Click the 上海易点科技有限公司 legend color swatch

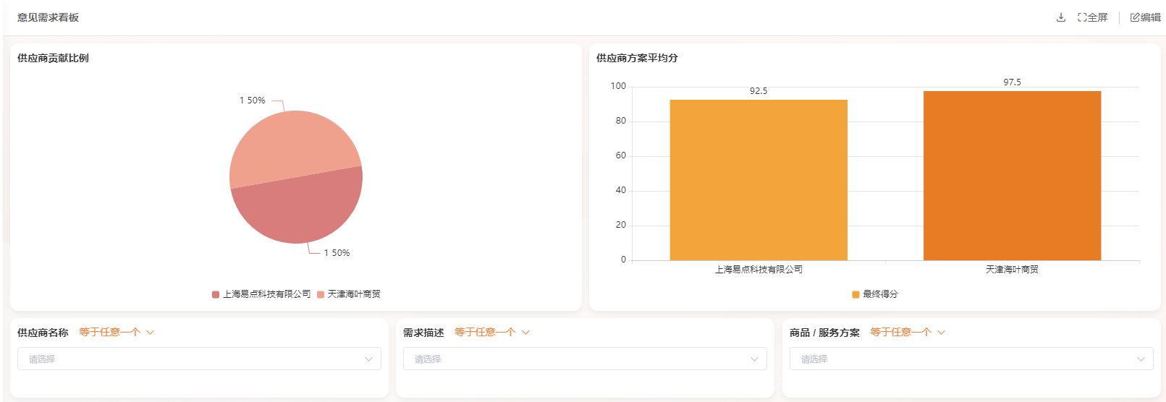216,294
